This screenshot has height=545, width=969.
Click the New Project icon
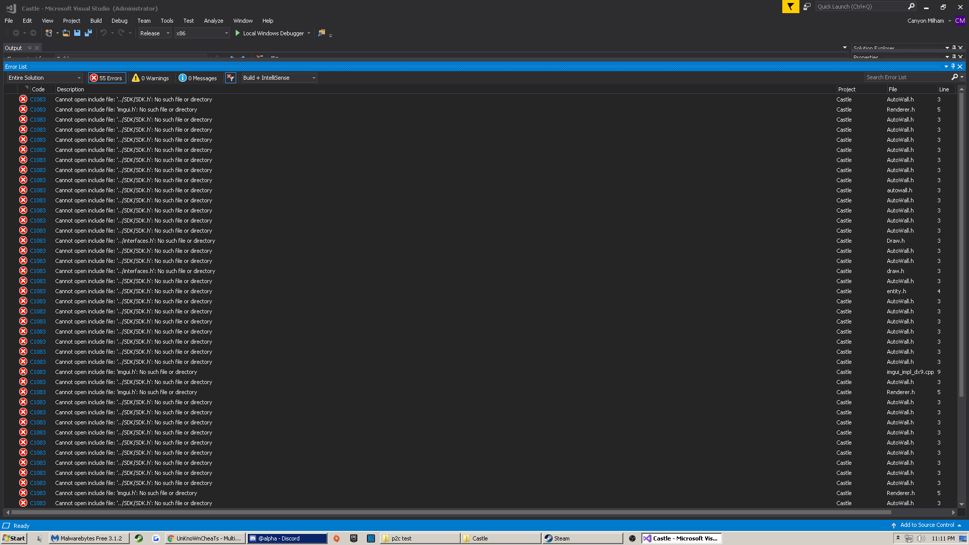pyautogui.click(x=48, y=33)
